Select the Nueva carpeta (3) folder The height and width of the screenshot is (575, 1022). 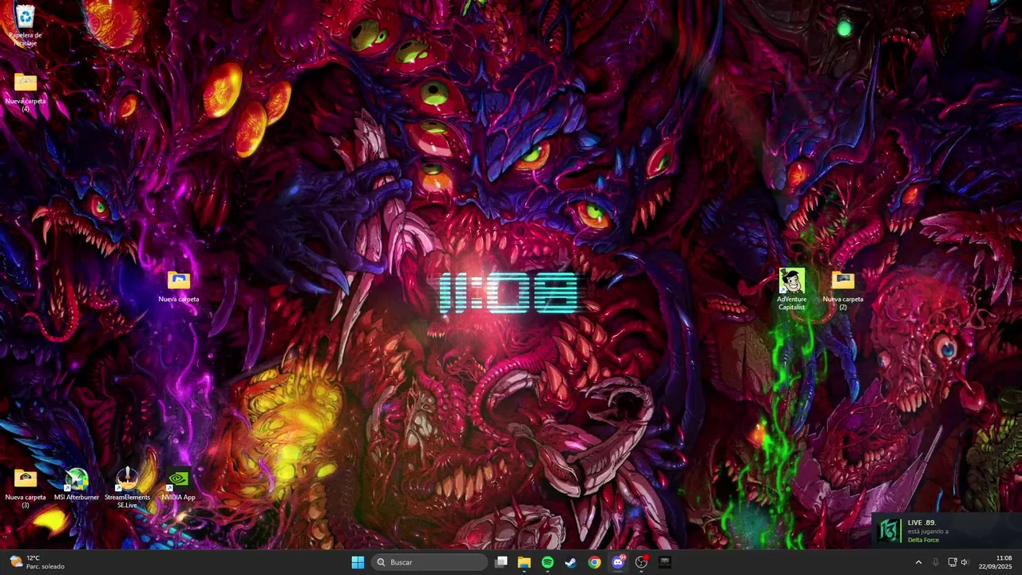click(26, 488)
